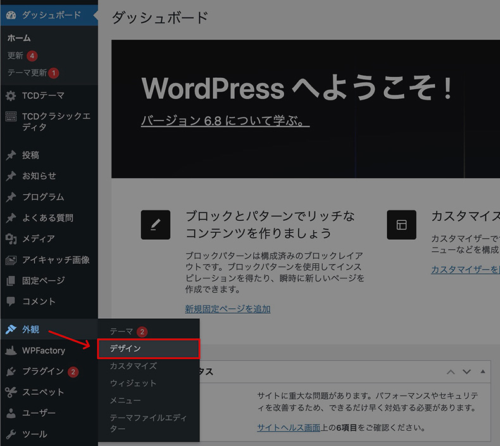Click the ユーザー person icon
This screenshot has height=446, width=500.
tap(11, 413)
